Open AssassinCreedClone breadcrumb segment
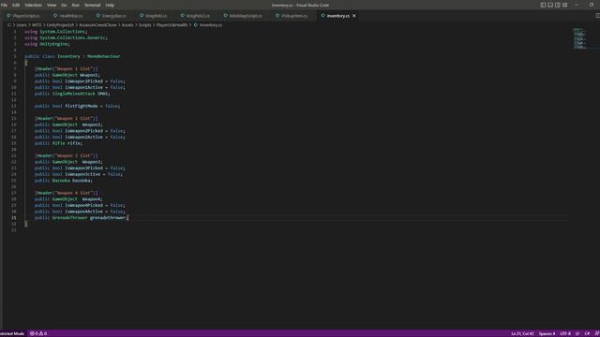The height and width of the screenshot is (337, 600). coord(97,25)
